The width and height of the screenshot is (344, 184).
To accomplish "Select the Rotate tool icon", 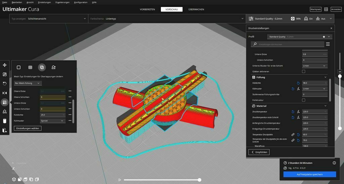I will click(x=4, y=84).
